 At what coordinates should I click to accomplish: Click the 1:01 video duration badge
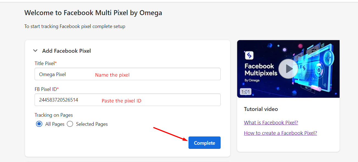tap(246, 92)
